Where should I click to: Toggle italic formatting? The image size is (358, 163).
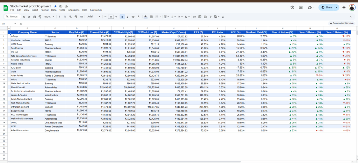[128, 16]
